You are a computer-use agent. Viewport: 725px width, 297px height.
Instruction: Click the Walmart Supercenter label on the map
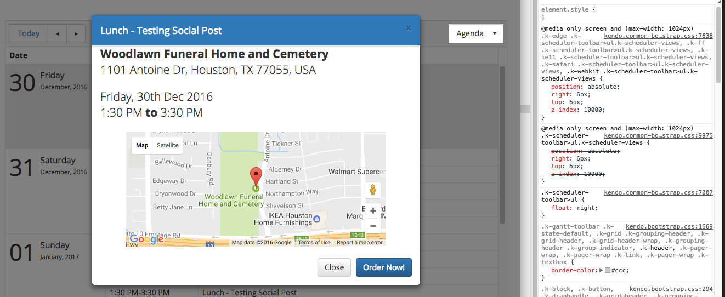pos(356,172)
